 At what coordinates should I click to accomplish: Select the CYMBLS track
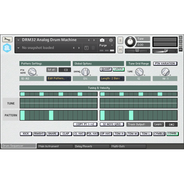click(x=159, y=134)
